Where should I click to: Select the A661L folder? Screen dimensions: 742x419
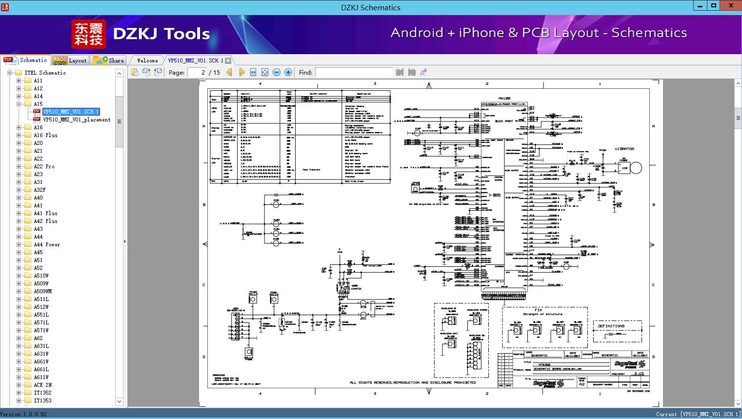point(41,369)
